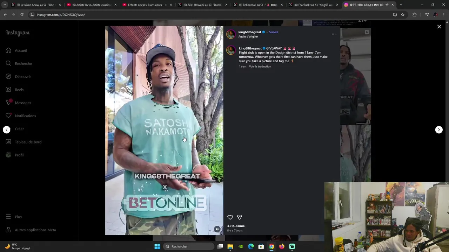Open Microsoft Edge from taskbar
The height and width of the screenshot is (252, 449).
pyautogui.click(x=251, y=246)
